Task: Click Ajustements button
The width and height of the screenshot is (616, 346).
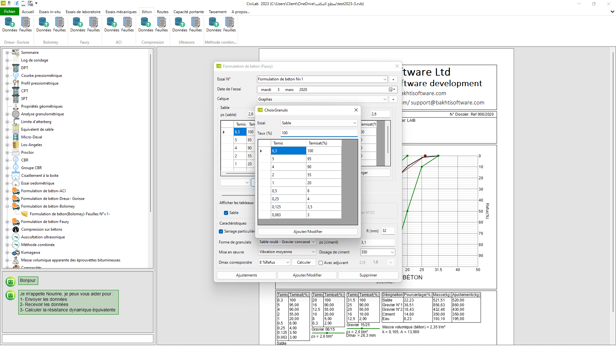Action: pos(246,275)
